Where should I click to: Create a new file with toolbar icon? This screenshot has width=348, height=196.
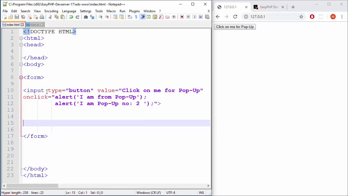tap(4, 17)
